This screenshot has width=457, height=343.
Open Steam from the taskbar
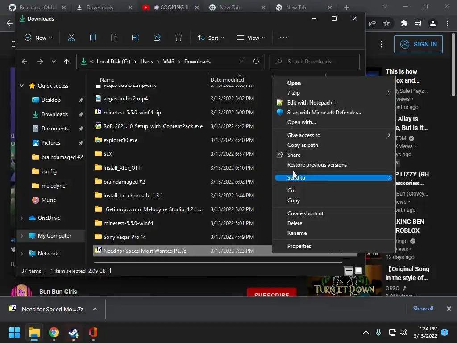(74, 332)
